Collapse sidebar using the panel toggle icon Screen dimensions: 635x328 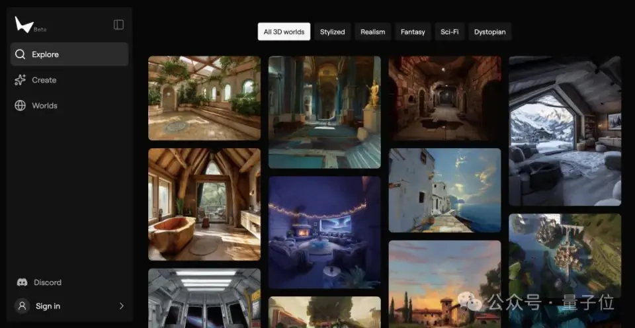pos(118,24)
